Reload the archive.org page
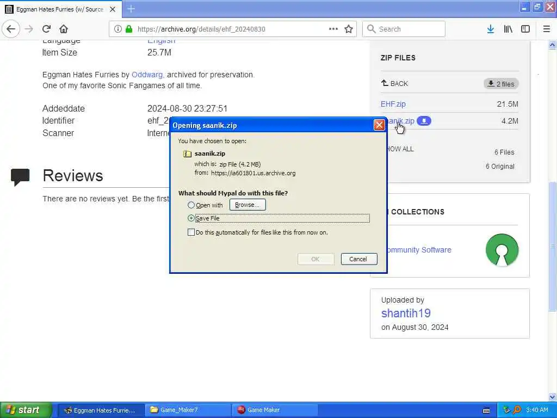Viewport: 557px width, 418px height. (47, 29)
